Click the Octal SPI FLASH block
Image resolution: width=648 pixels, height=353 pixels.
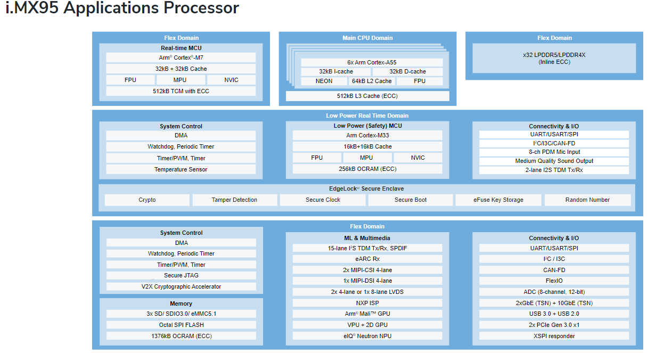click(181, 325)
